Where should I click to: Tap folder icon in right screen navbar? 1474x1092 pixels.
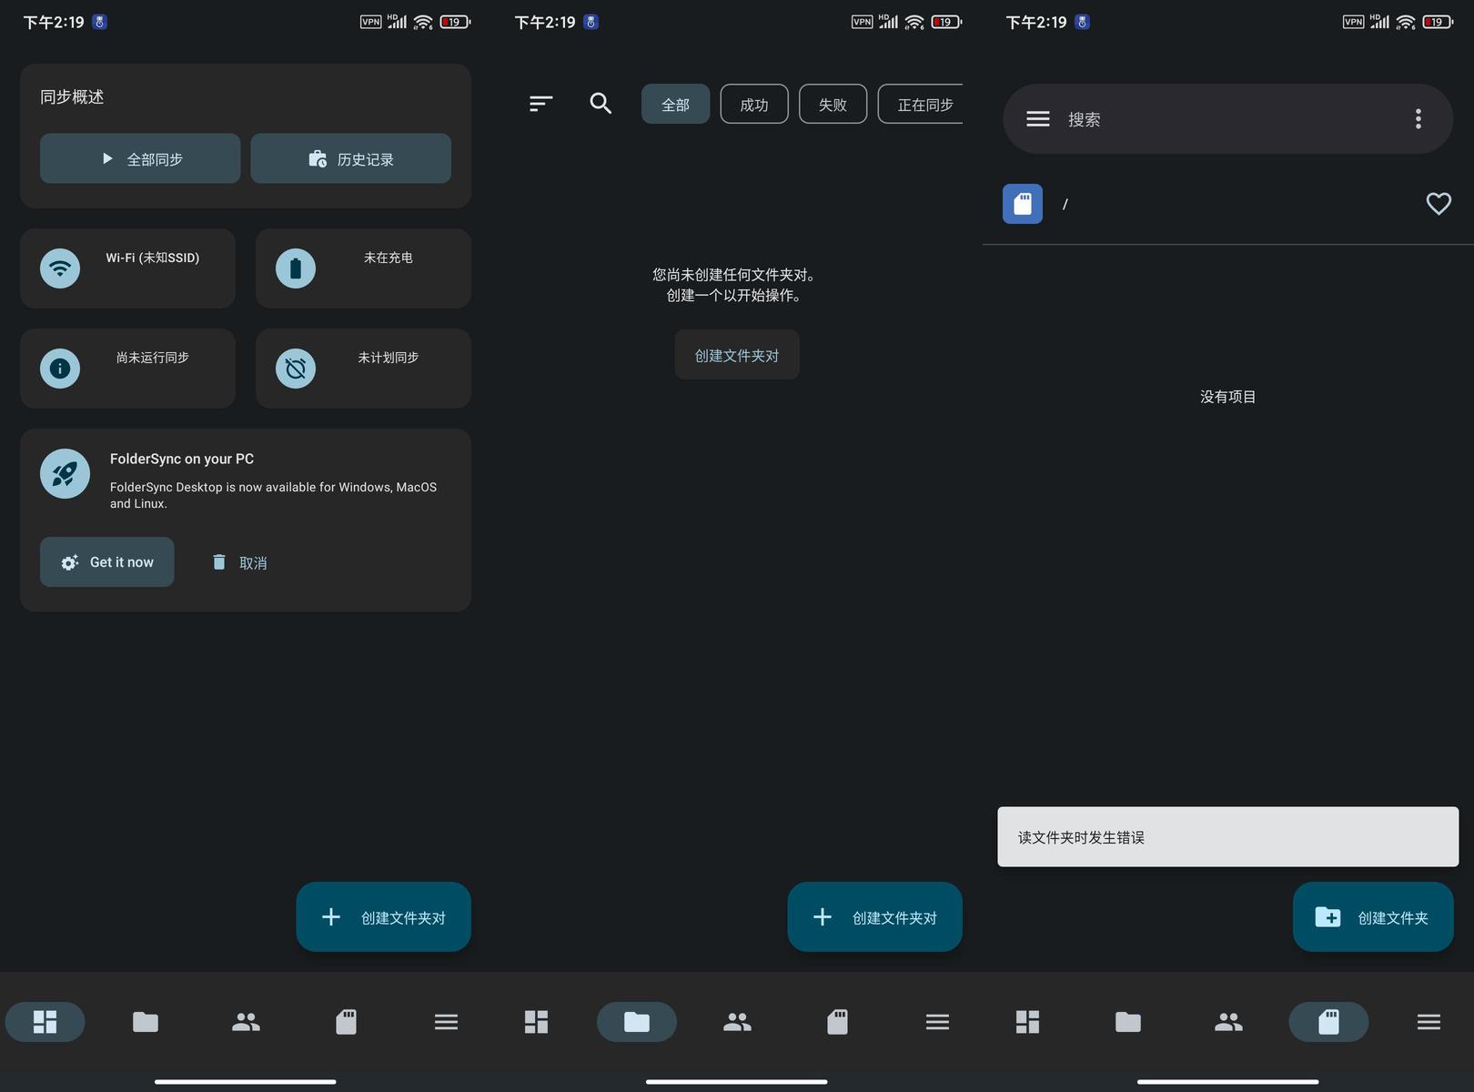pos(1128,1022)
